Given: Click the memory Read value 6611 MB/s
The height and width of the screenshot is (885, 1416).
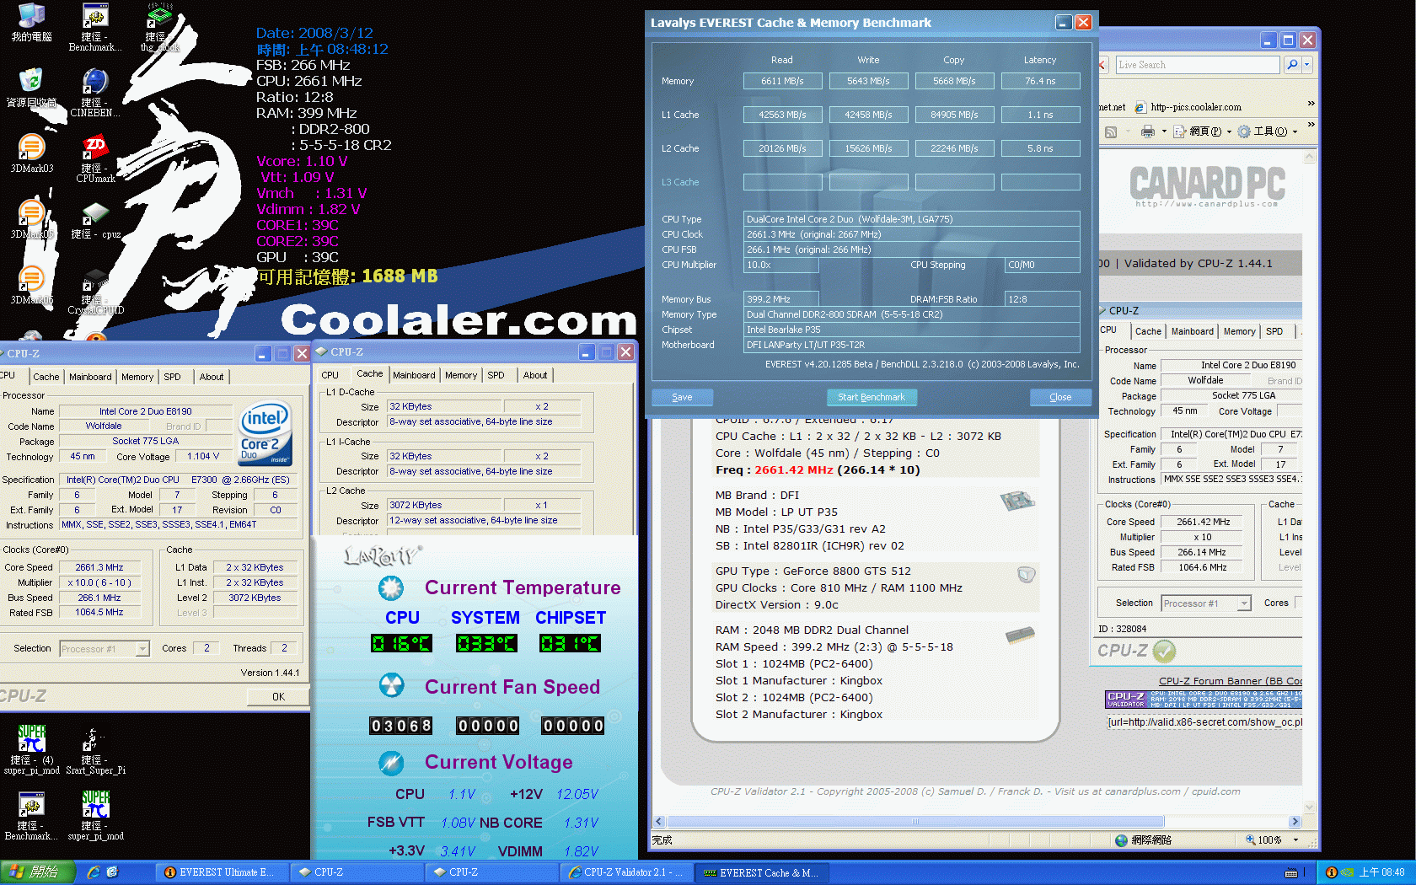Looking at the screenshot, I should (x=782, y=81).
